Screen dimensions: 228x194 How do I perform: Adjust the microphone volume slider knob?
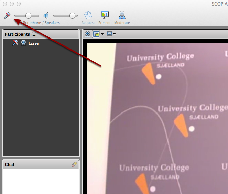coord(28,15)
